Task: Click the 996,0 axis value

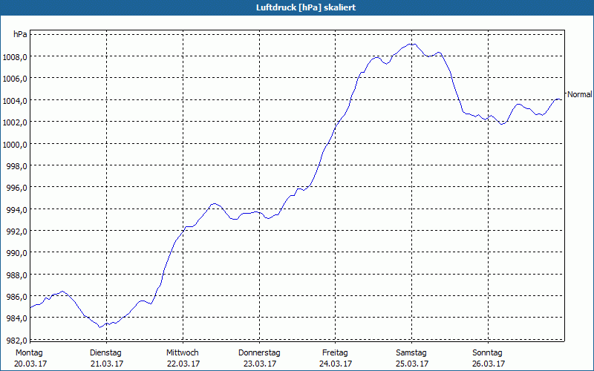Action: (x=16, y=188)
